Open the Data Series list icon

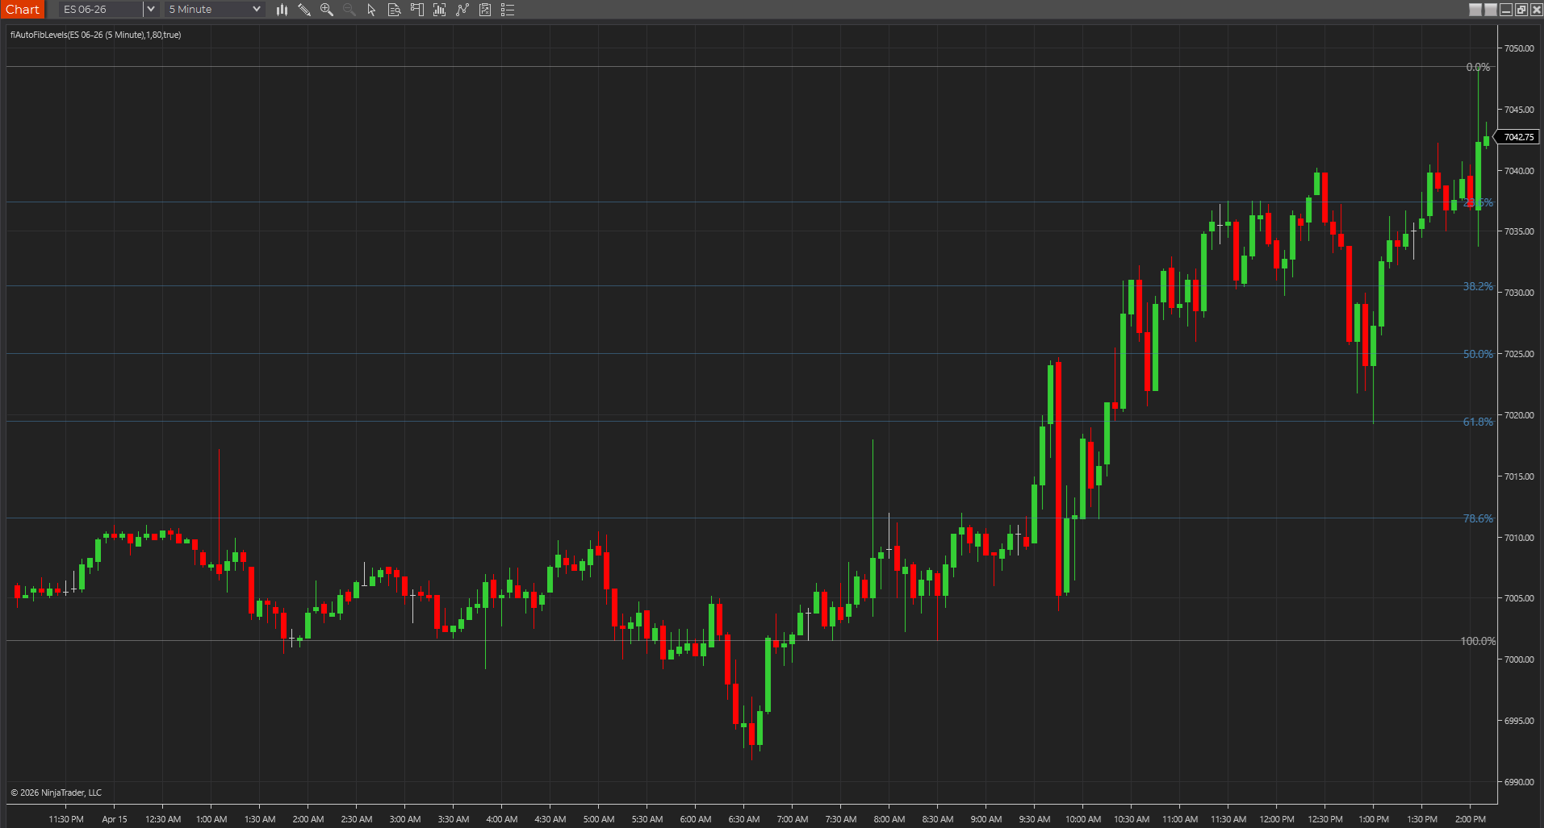pyautogui.click(x=508, y=10)
